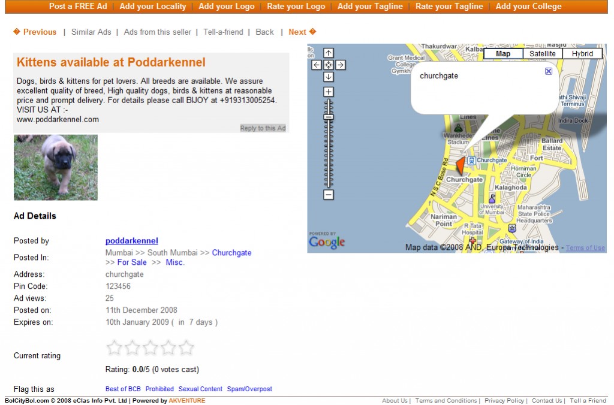614x405 pixels.
Task: Open Add your Logo menu item
Action: [x=226, y=7]
